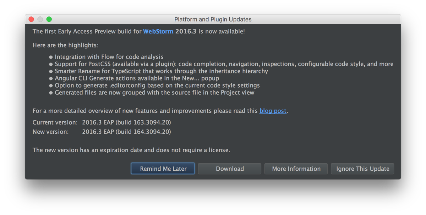Image resolution: width=426 pixels, height=215 pixels.
Task: Start the update with the Download button
Action: pos(230,169)
